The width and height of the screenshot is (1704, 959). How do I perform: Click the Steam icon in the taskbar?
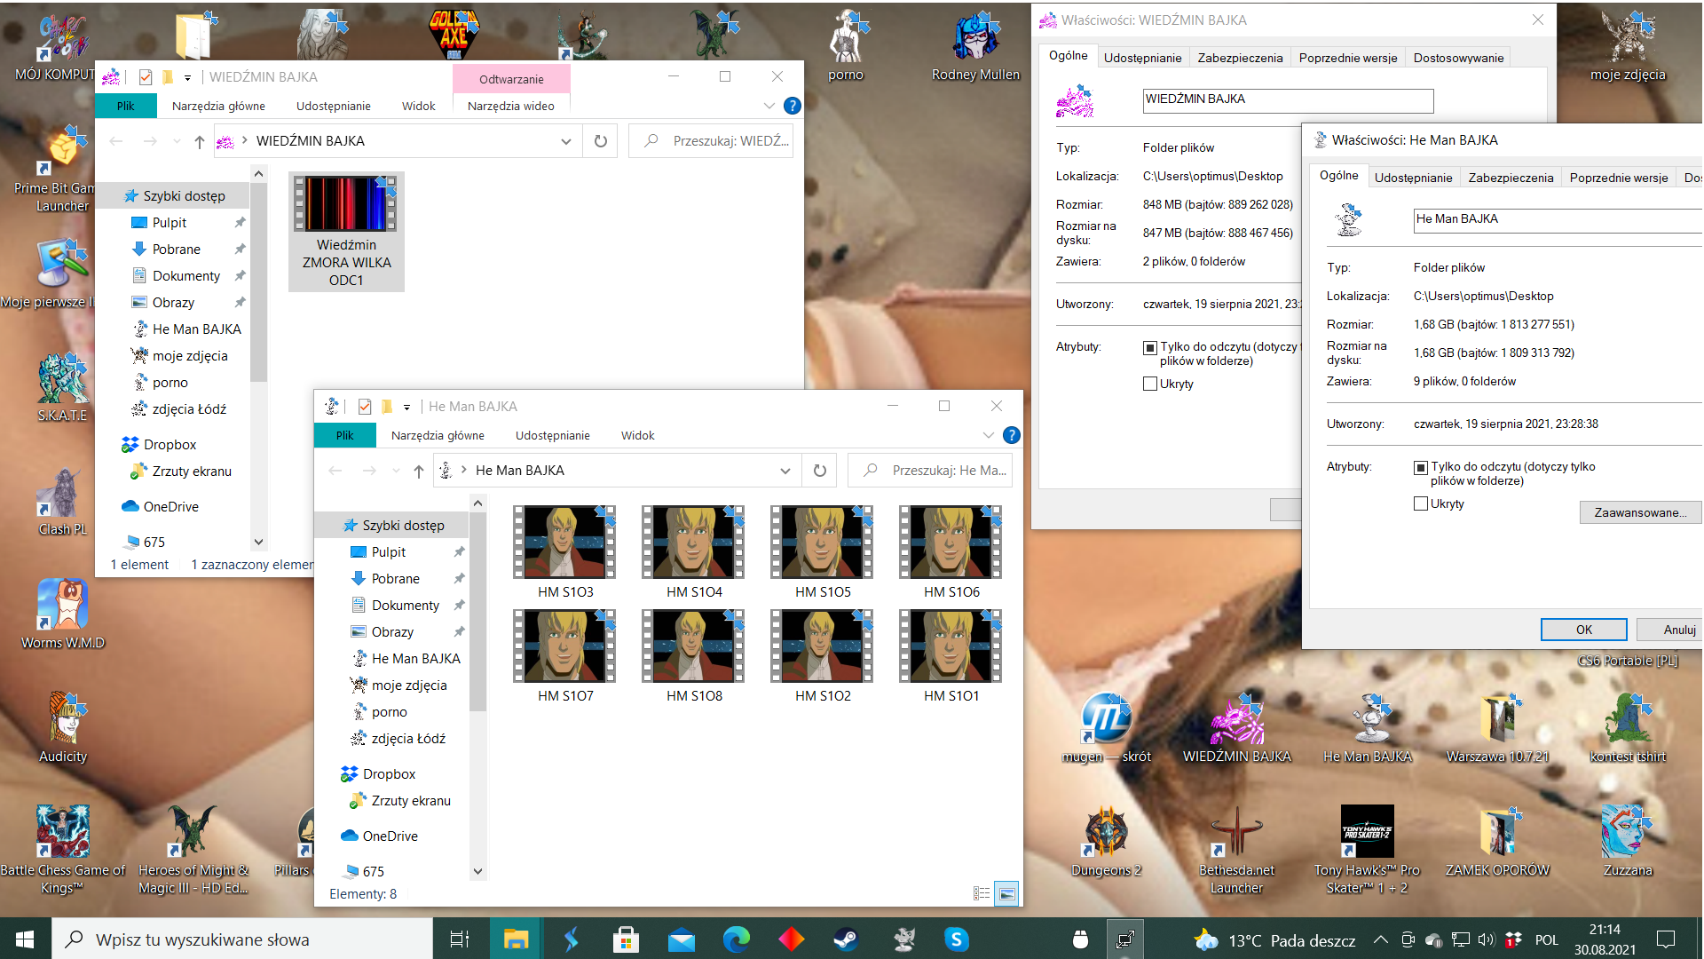click(846, 939)
